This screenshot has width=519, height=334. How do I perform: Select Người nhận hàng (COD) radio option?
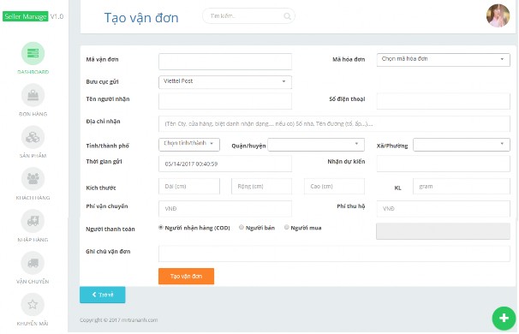click(161, 228)
